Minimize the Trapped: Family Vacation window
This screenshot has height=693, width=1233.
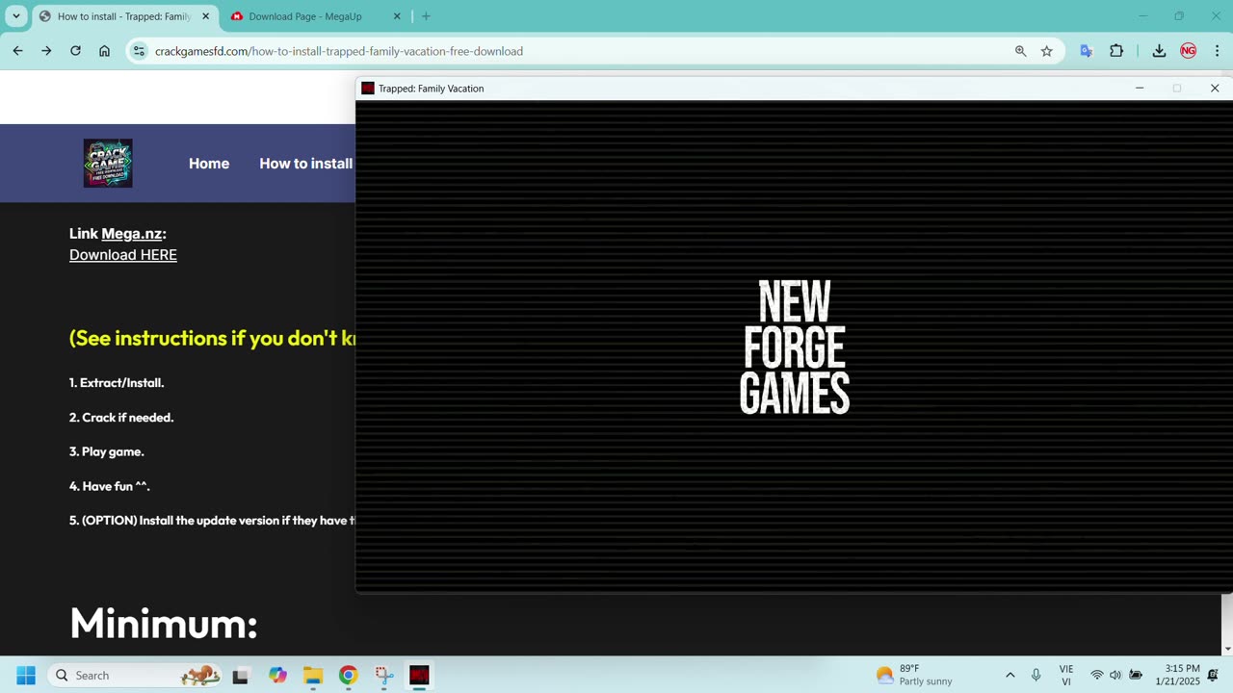pos(1140,89)
